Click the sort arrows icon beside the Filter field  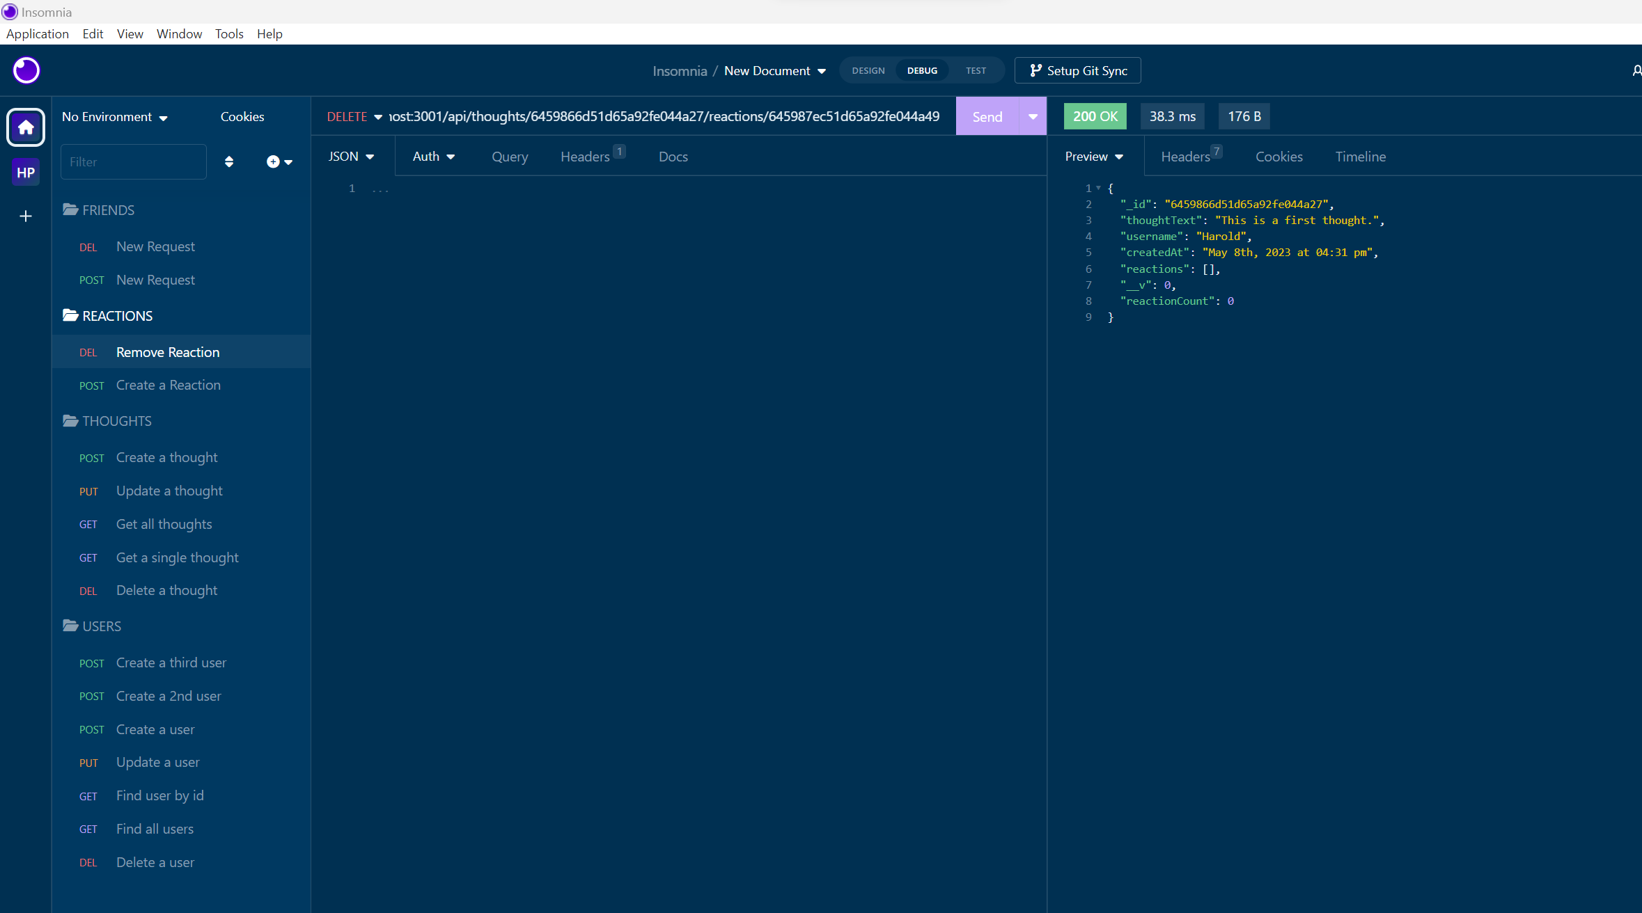(229, 161)
